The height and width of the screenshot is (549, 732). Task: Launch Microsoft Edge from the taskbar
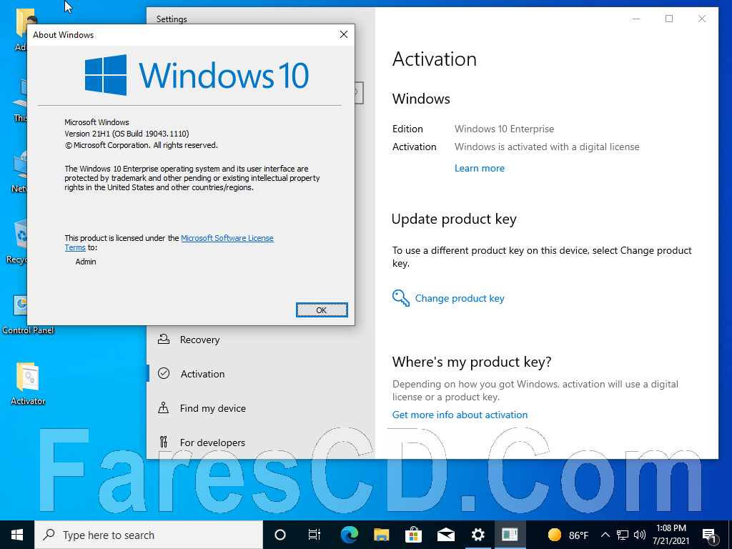click(x=349, y=535)
